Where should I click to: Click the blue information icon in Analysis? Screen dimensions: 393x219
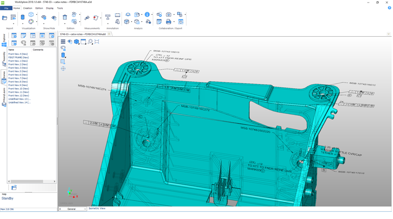pos(148,15)
